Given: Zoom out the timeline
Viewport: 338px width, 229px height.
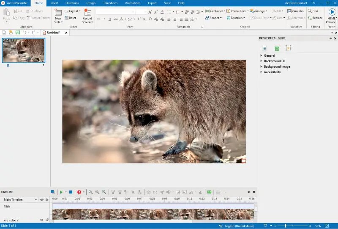Looking at the screenshot, I should [98, 192].
